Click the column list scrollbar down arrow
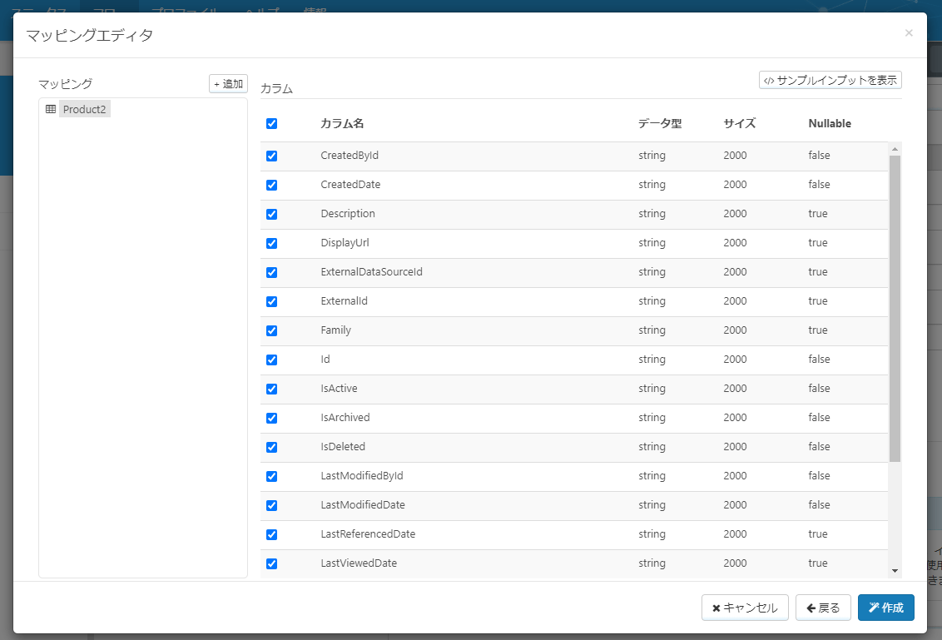This screenshot has width=942, height=640. click(895, 571)
